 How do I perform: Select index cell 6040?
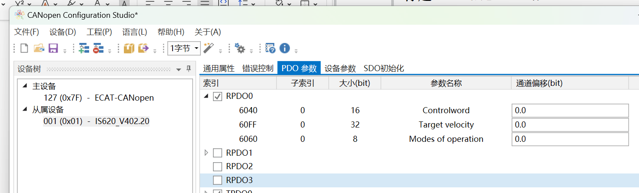coord(248,111)
